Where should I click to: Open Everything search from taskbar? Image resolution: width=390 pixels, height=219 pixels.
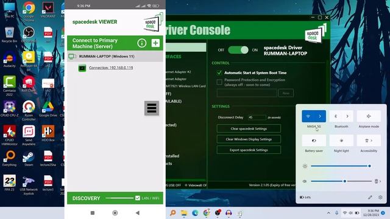(x=172, y=213)
